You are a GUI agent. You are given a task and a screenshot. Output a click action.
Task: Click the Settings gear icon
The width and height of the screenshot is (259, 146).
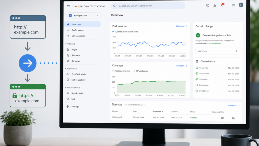(x=68, y=106)
